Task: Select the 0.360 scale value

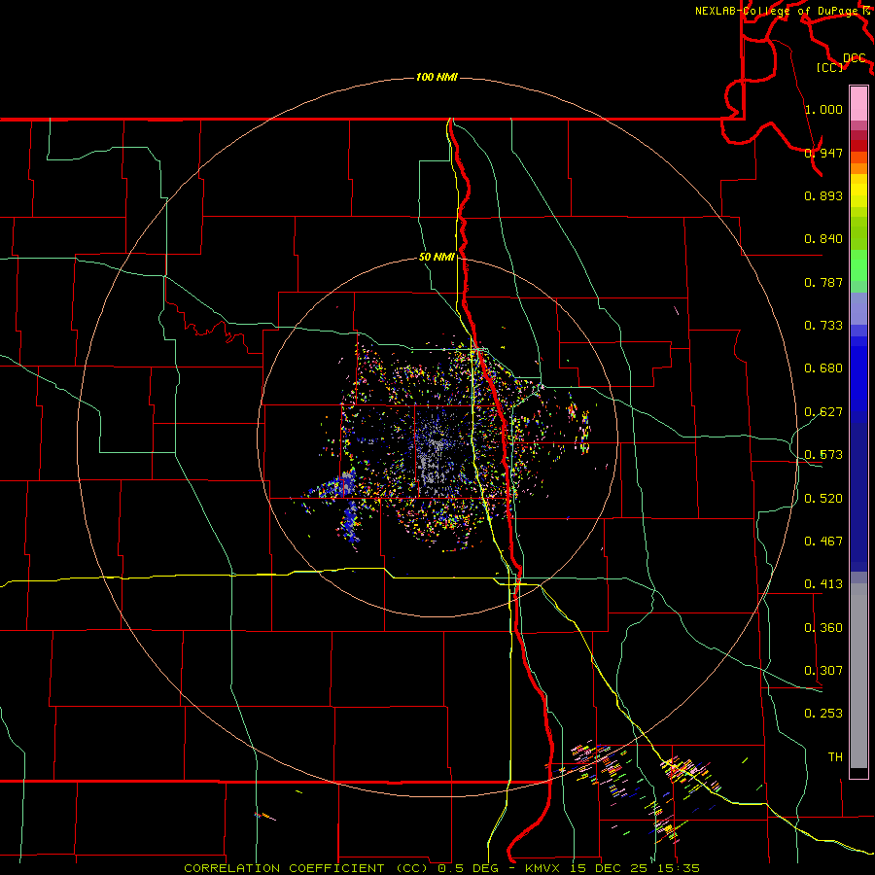Action: click(x=823, y=628)
